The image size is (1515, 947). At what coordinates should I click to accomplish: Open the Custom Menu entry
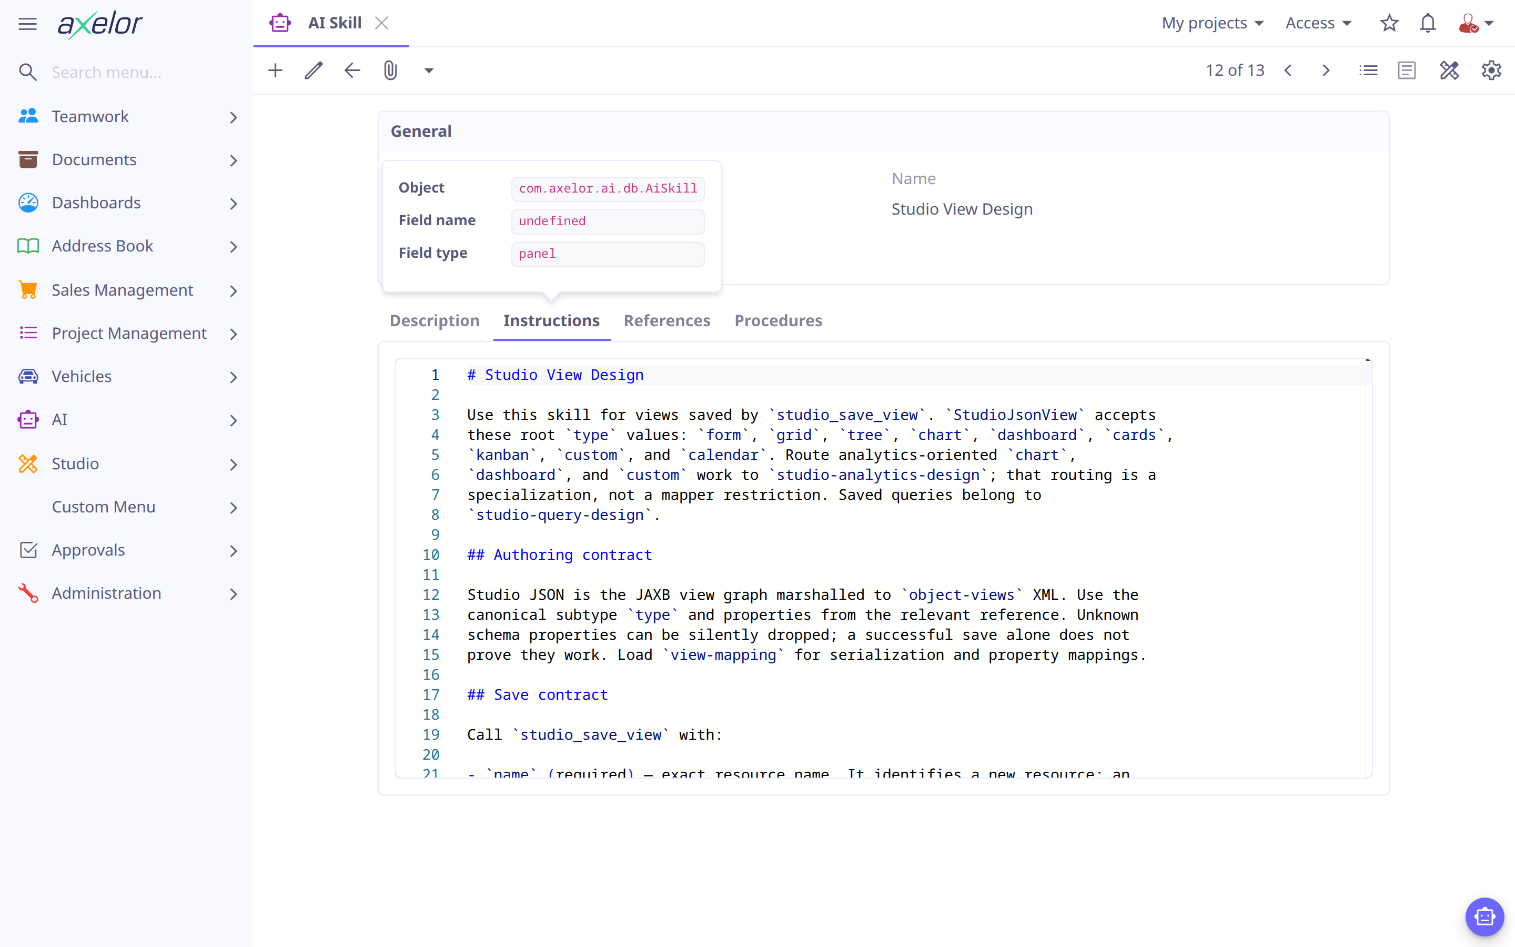(126, 507)
